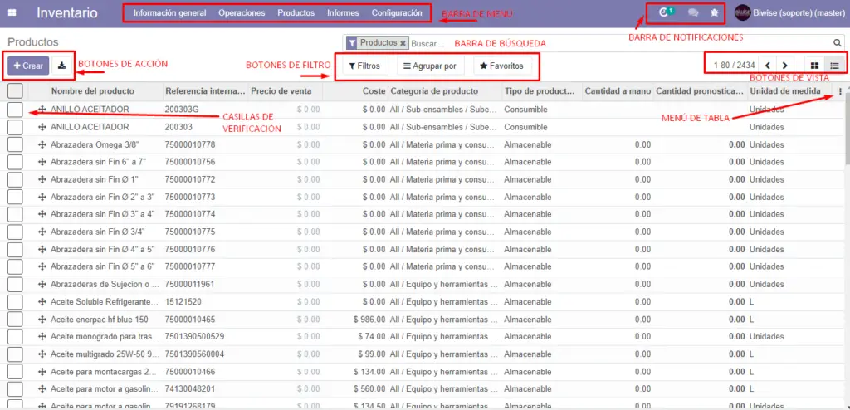Check the Abrazadera sin Fin Ø 5" a 6" row
This screenshot has height=410, width=850.
[15, 266]
